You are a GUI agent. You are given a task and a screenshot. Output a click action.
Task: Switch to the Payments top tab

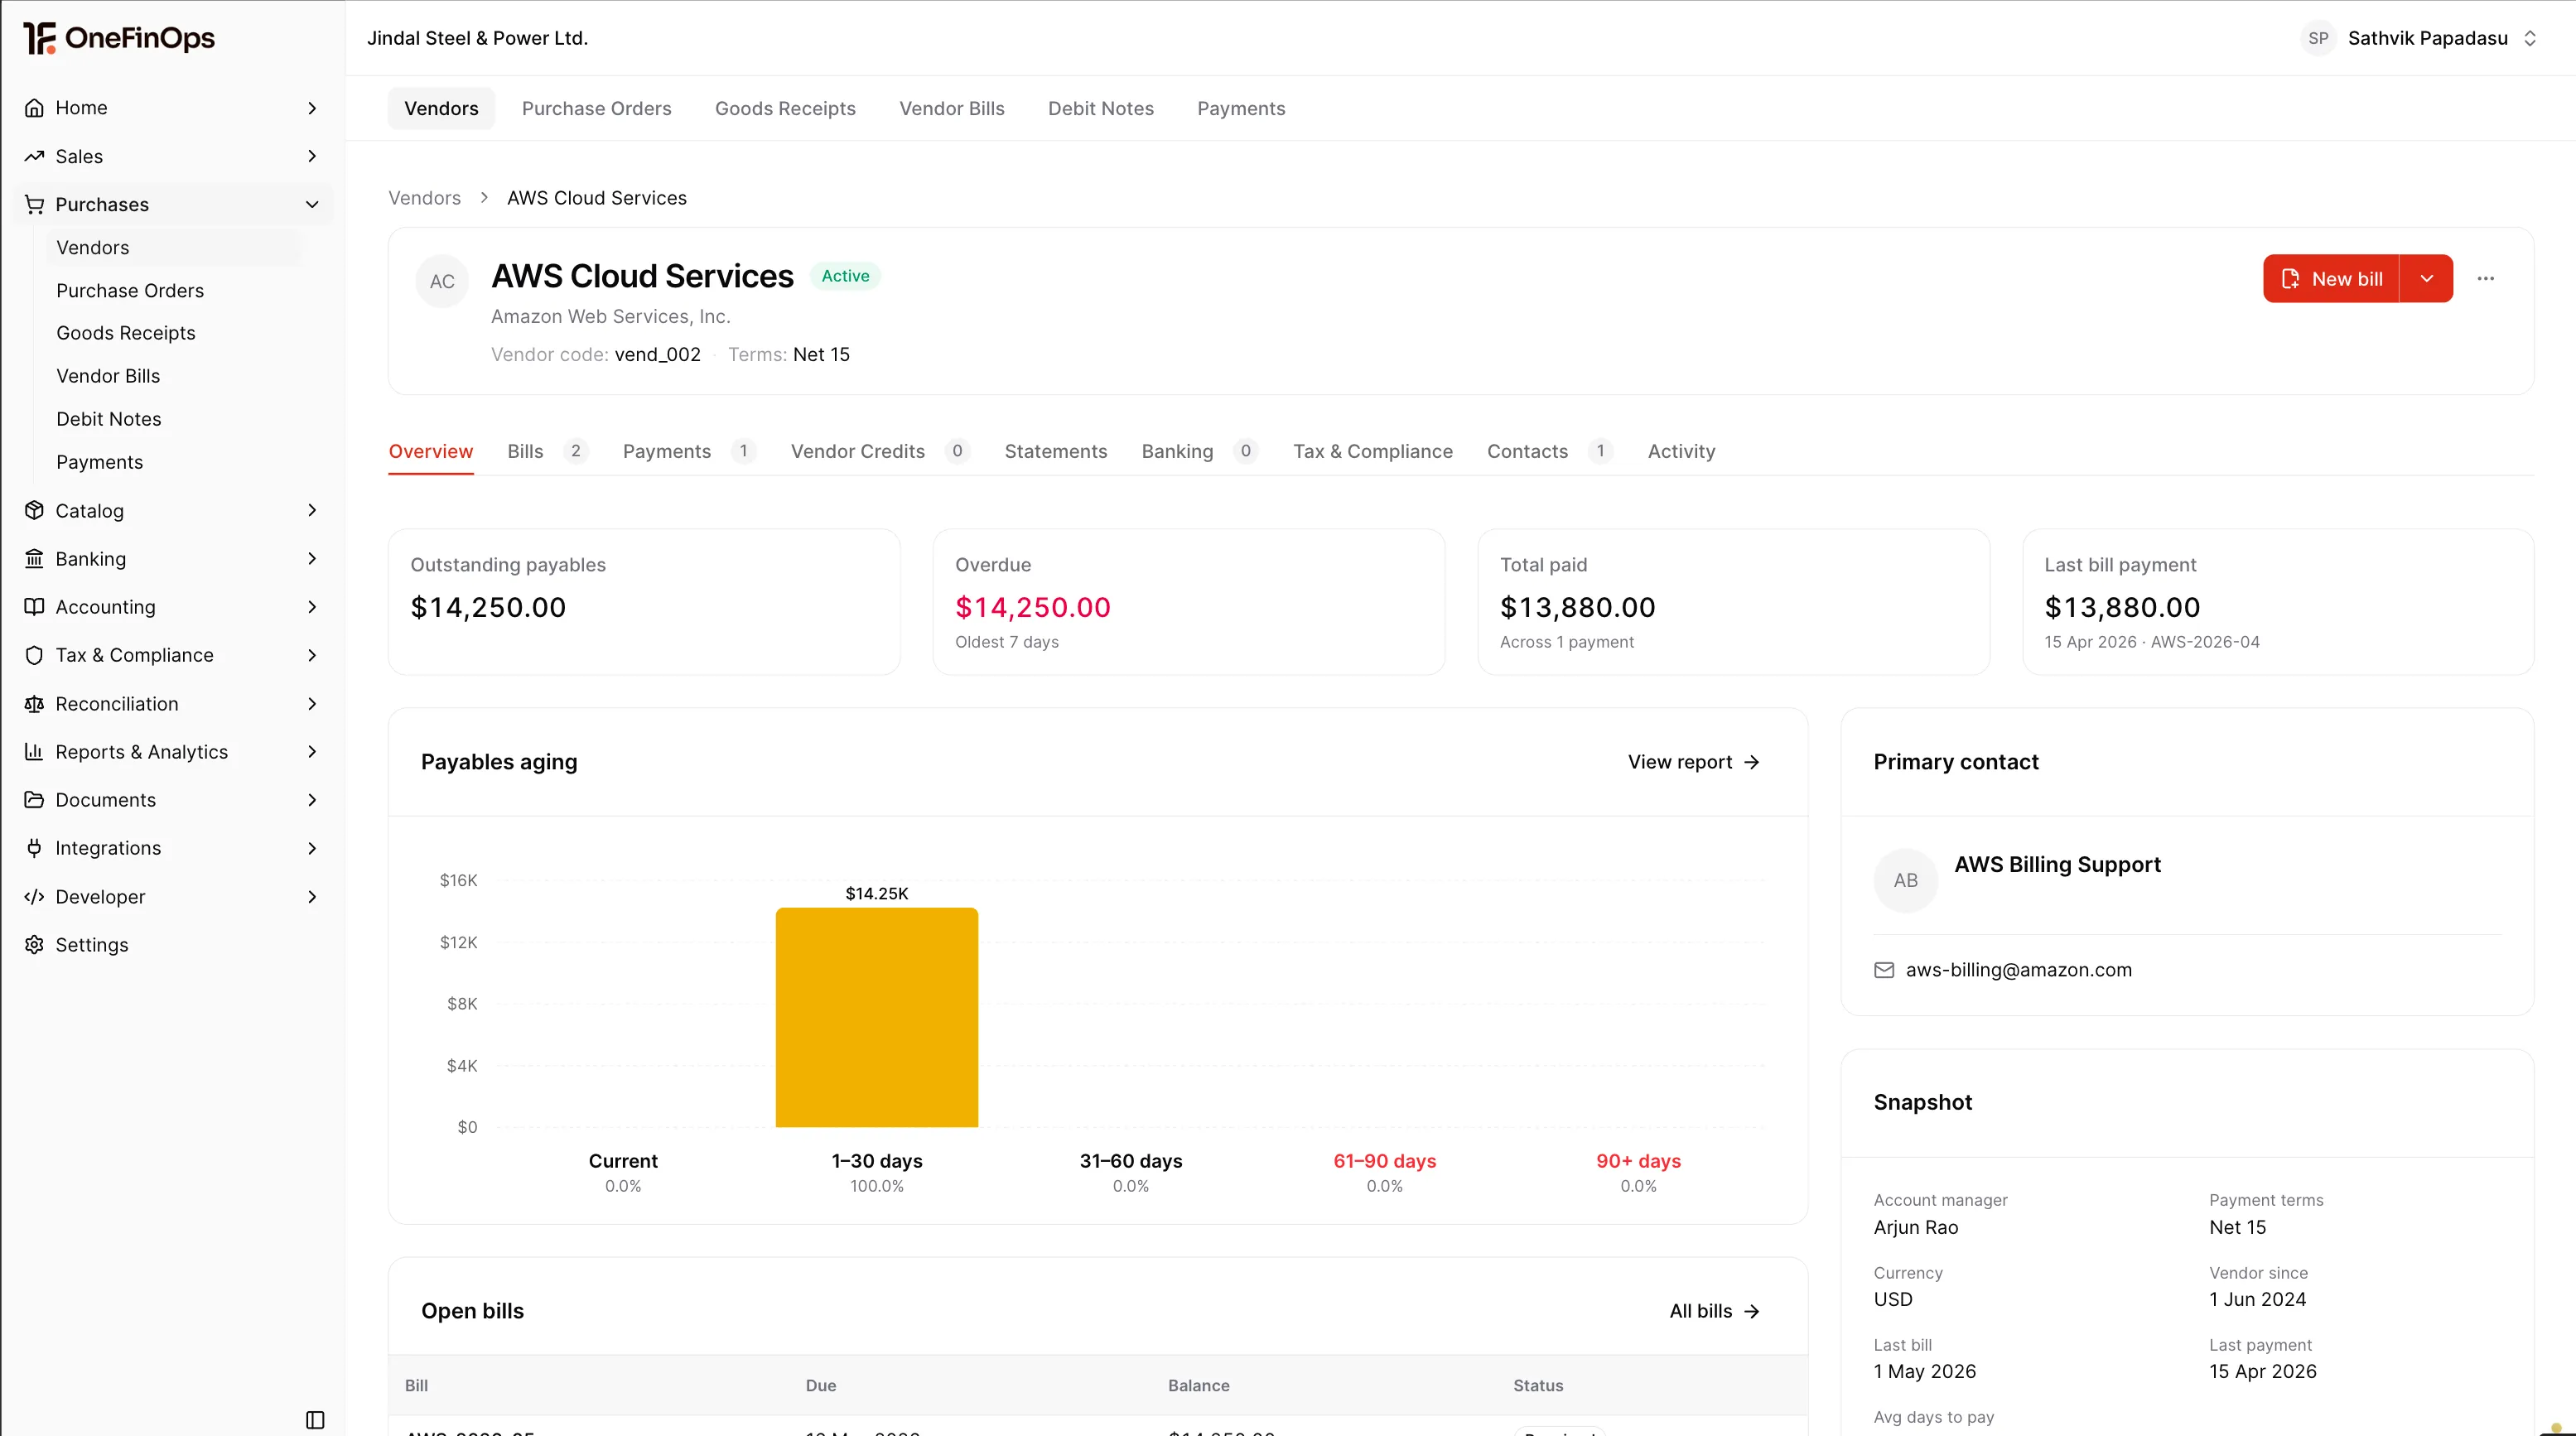click(x=1241, y=108)
